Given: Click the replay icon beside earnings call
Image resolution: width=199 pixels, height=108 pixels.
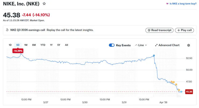Looking at the screenshot, I should click(7, 30).
